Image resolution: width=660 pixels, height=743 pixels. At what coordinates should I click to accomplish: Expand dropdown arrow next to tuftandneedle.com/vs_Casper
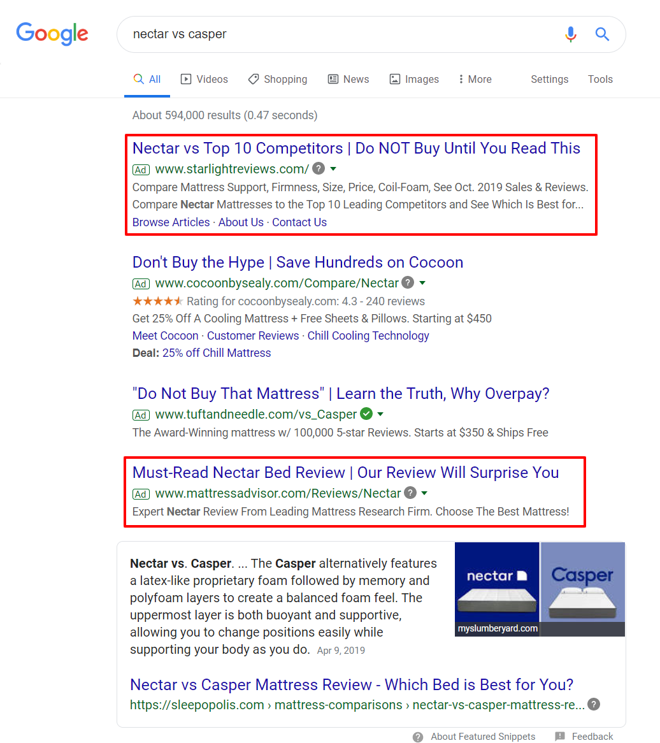[380, 414]
